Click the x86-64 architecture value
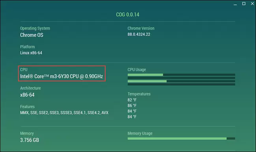Image resolution: width=256 pixels, height=152 pixels. (27, 95)
